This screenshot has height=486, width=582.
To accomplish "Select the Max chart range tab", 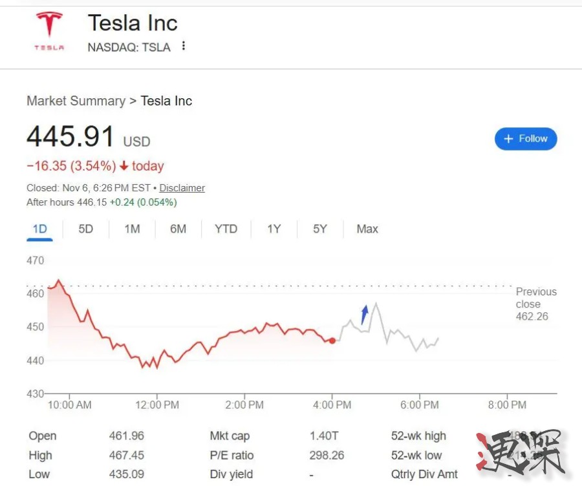I will coord(367,229).
